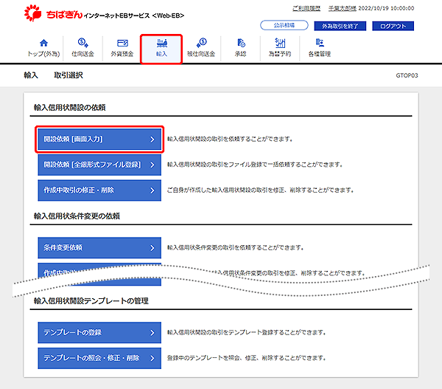Image resolution: width=442 pixels, height=389 pixels.
Task: Click the 輸入 ship icon
Action: 162,43
